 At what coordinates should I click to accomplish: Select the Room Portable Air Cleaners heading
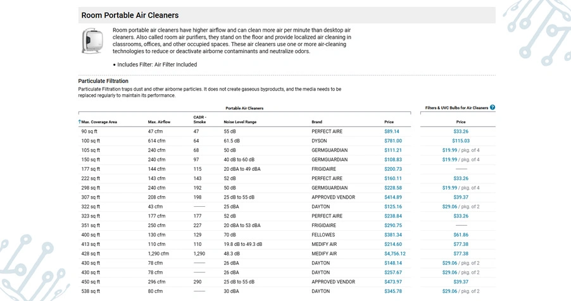(x=130, y=15)
